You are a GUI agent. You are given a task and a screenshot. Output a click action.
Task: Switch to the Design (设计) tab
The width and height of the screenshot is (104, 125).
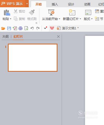71,4
